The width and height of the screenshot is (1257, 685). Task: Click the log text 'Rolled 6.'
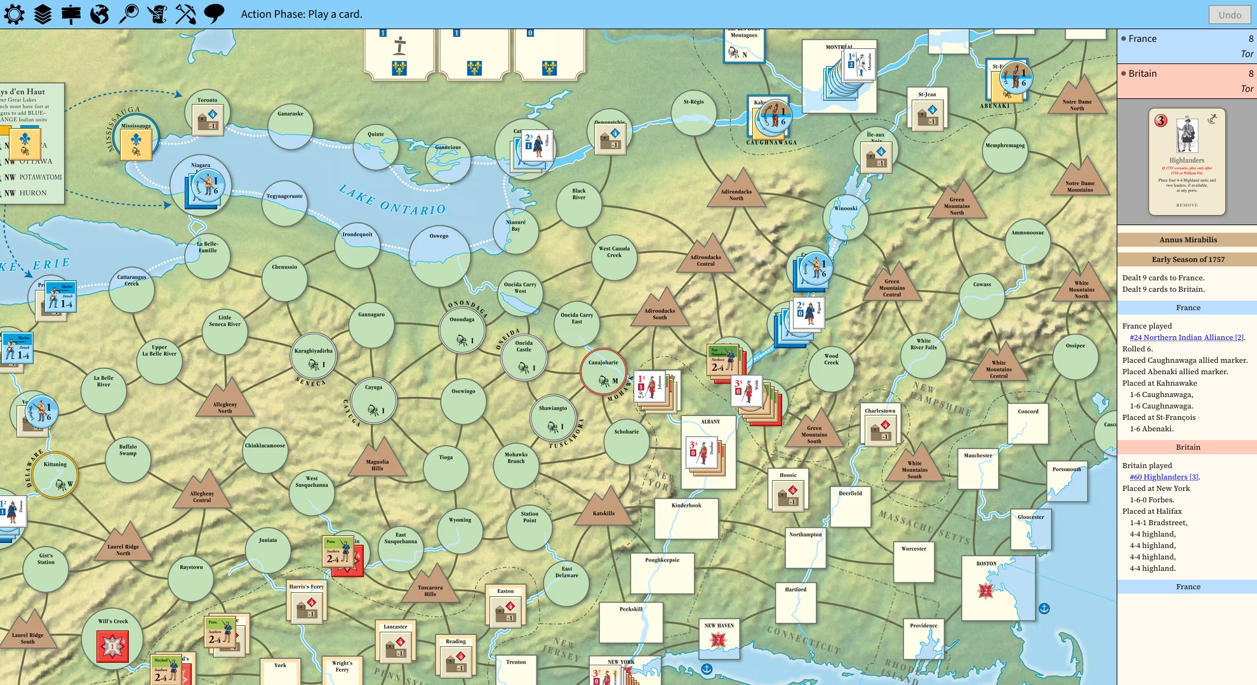(x=1137, y=349)
